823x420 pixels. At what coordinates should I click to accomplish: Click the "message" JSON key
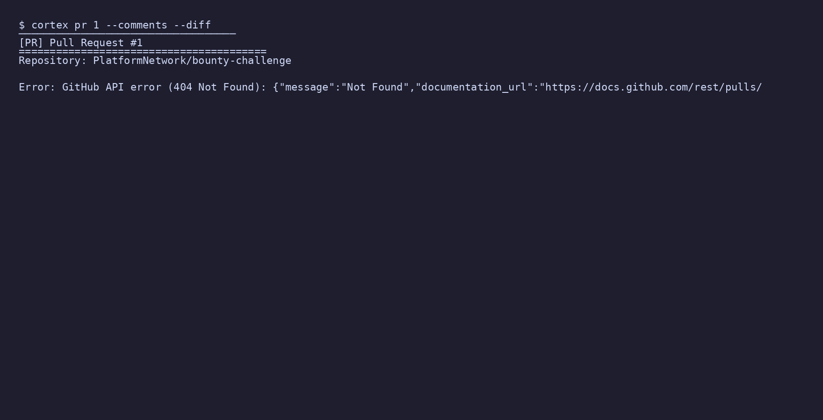tap(307, 87)
